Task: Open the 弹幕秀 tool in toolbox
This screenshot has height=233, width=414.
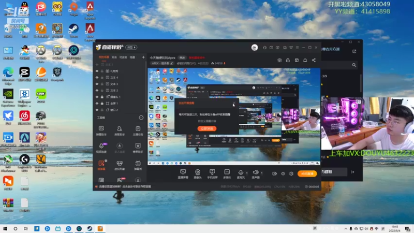Action: tap(138, 165)
